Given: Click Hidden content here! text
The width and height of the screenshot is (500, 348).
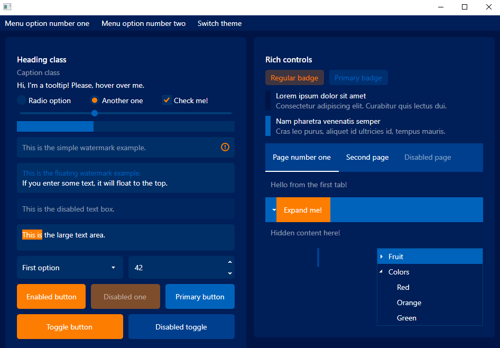Looking at the screenshot, I should (305, 233).
